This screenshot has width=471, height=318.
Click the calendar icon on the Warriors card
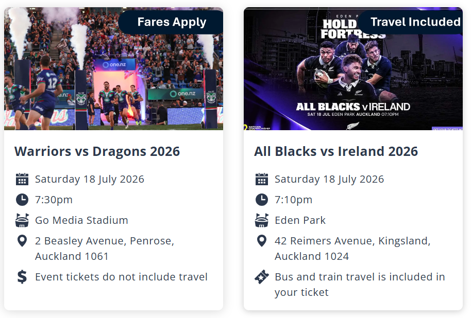22,179
